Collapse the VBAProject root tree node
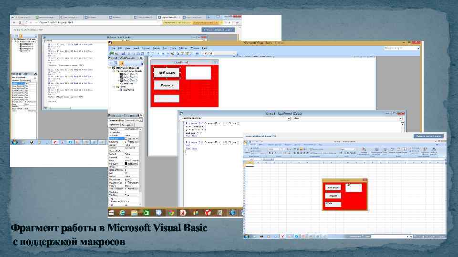Screen dimensions: 458x257 click(109, 68)
